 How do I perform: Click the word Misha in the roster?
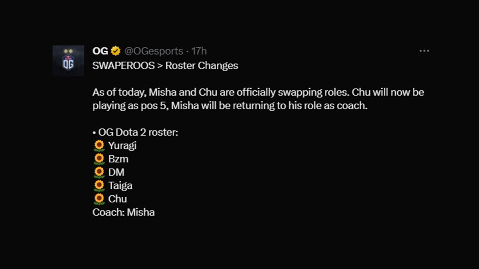coord(141,212)
